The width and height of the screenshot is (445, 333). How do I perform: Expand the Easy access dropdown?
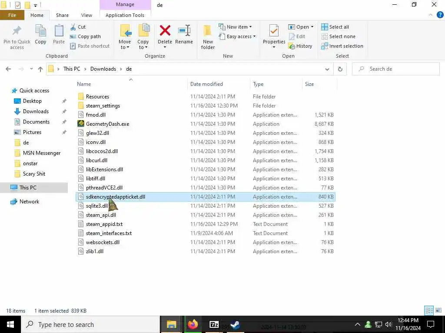254,36
